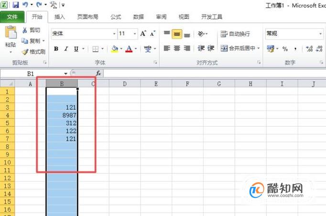326x216 pixels.
Task: Center text horizontally
Action: (177, 48)
